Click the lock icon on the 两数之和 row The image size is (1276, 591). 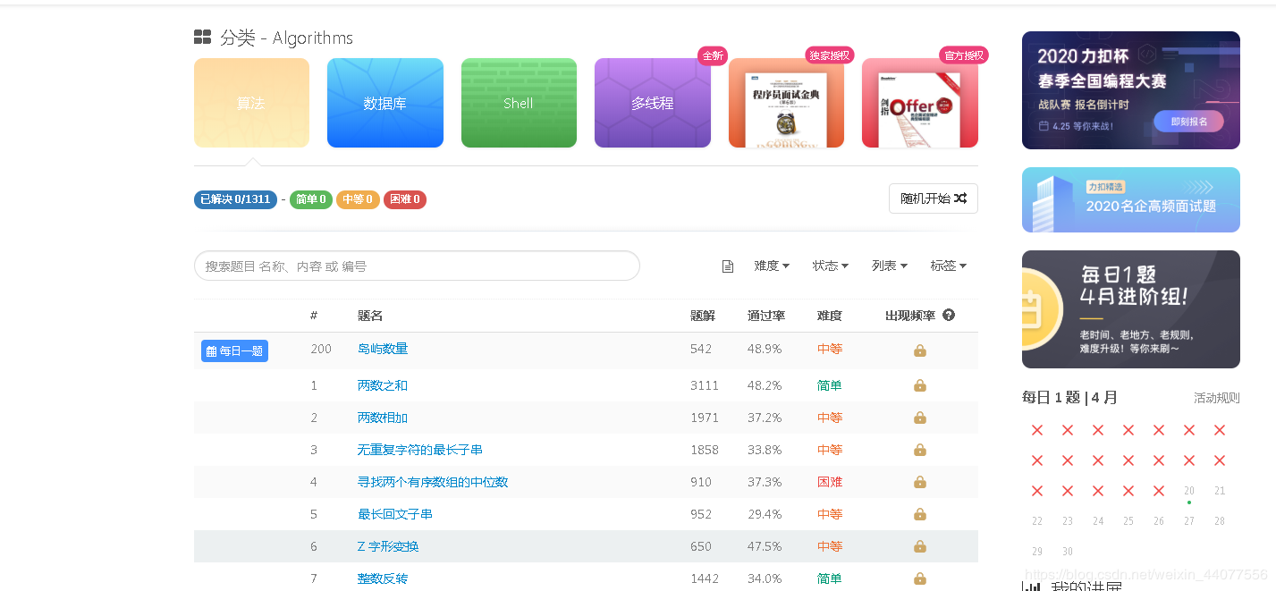[919, 384]
